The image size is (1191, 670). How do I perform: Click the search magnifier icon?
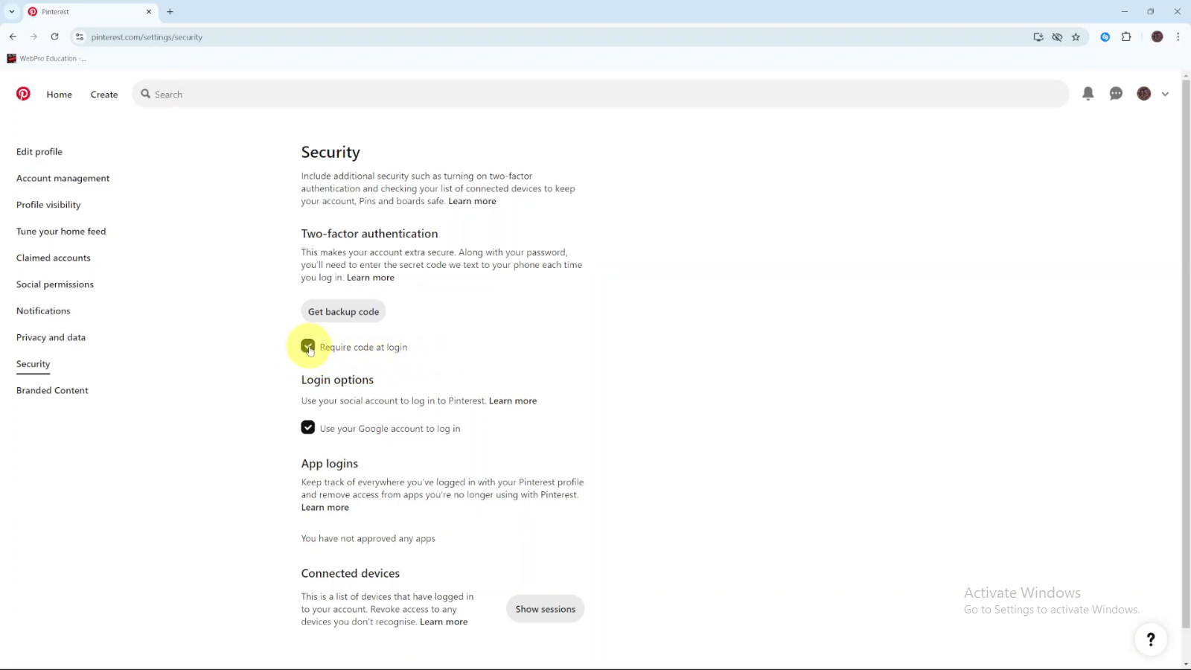point(146,94)
